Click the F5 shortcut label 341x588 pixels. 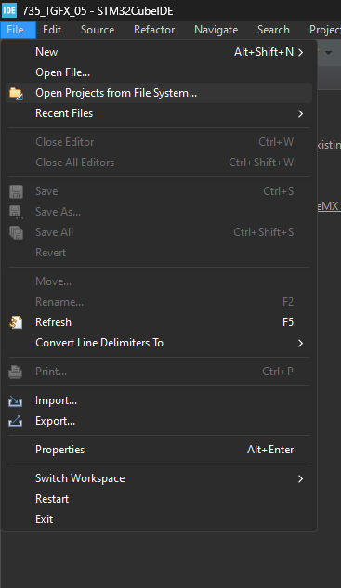coord(288,322)
